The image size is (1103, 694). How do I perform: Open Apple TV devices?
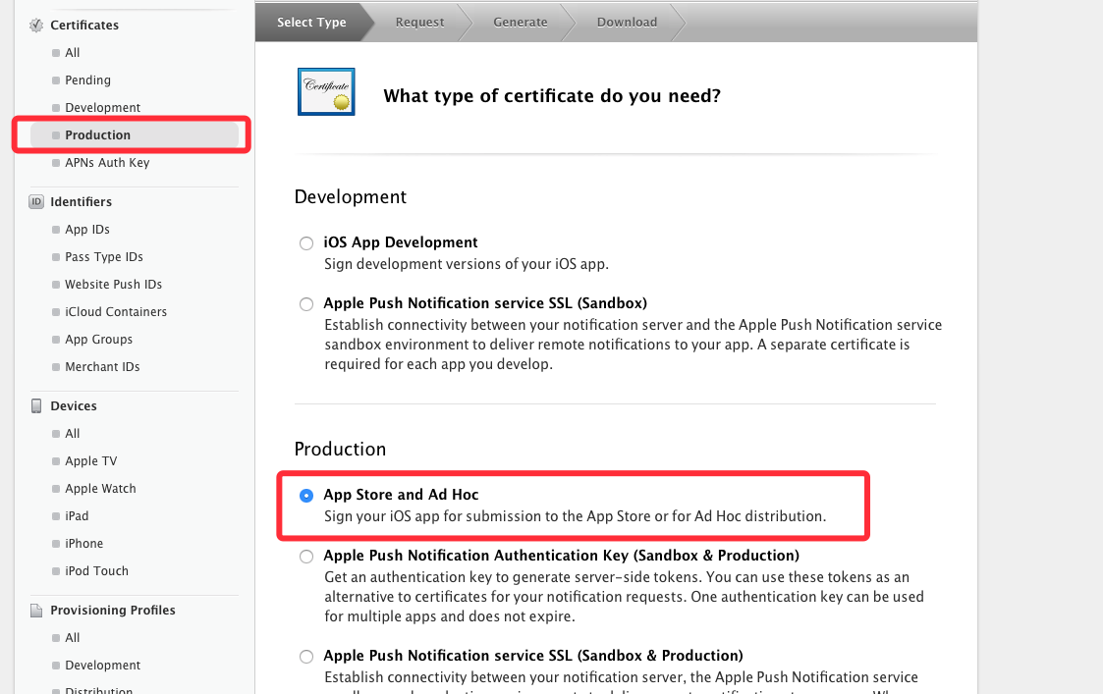[x=90, y=460]
